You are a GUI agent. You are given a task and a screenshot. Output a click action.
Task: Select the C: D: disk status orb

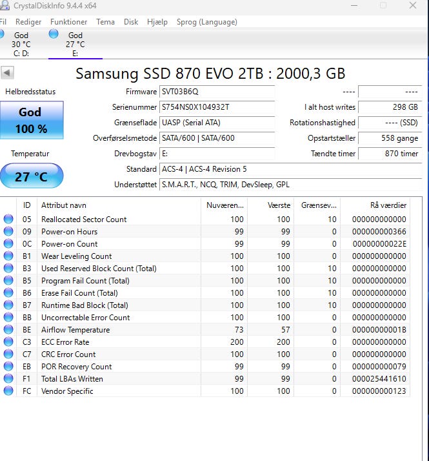click(x=2, y=34)
